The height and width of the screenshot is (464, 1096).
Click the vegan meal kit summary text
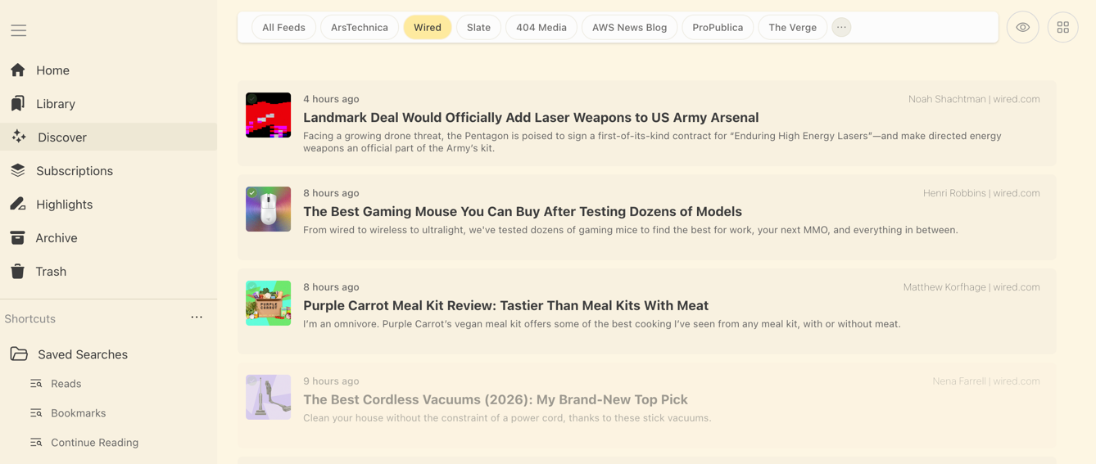602,324
